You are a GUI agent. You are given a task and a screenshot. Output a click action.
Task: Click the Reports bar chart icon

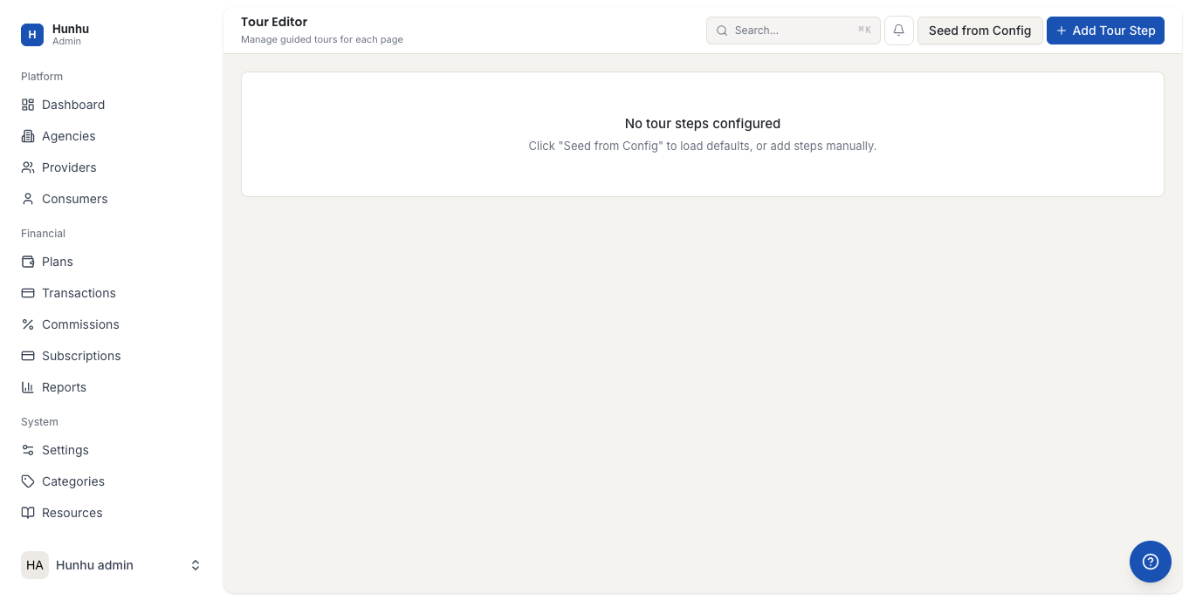point(28,387)
